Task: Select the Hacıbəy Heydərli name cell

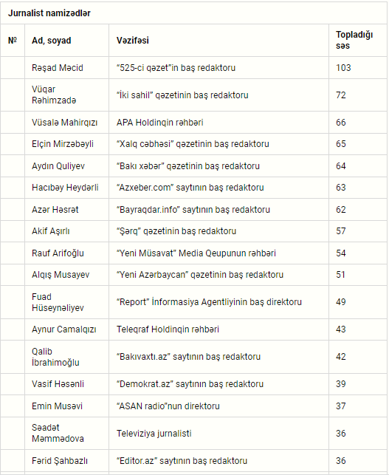Action: (65, 188)
